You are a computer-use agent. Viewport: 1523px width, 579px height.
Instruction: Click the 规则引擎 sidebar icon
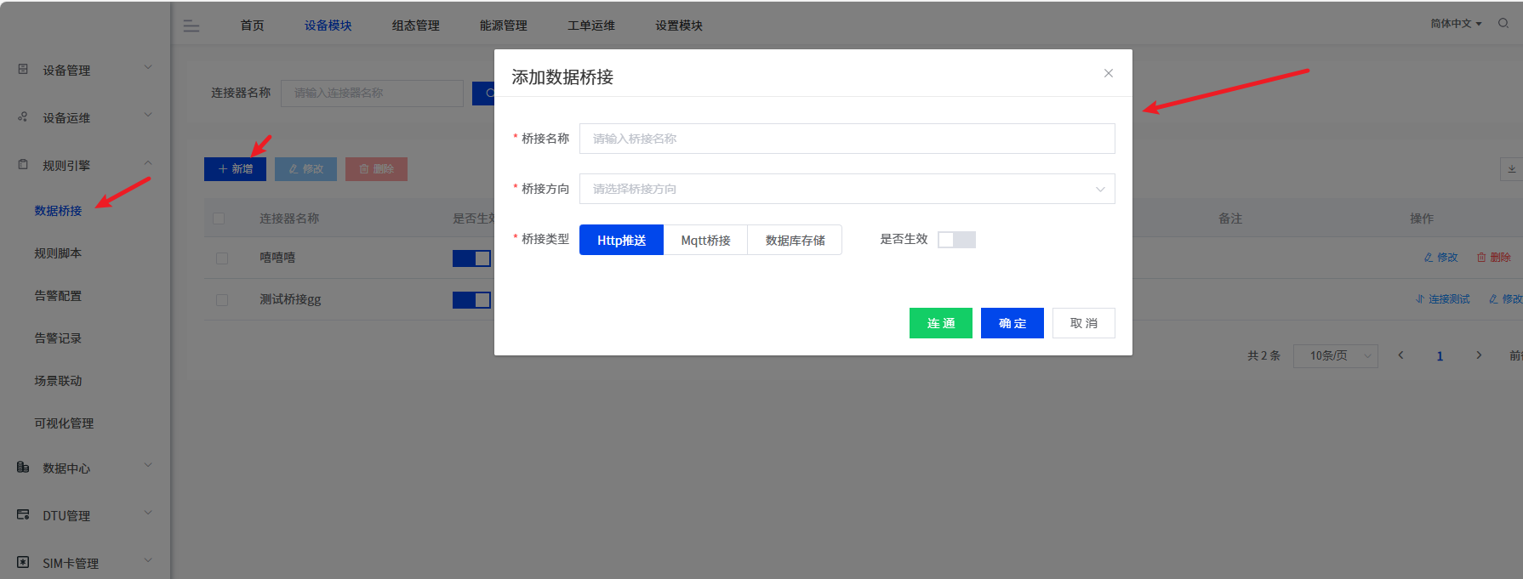pos(23,165)
